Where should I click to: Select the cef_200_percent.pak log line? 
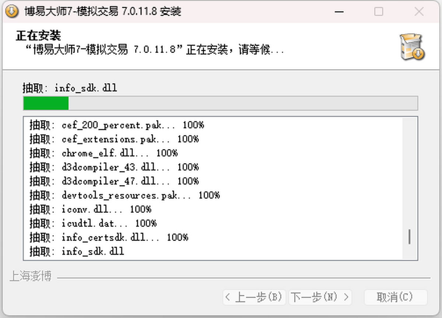116,125
